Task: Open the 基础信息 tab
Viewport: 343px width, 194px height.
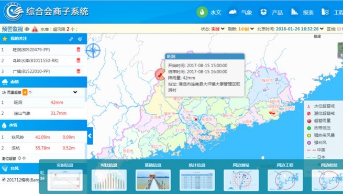Action: 153,165
